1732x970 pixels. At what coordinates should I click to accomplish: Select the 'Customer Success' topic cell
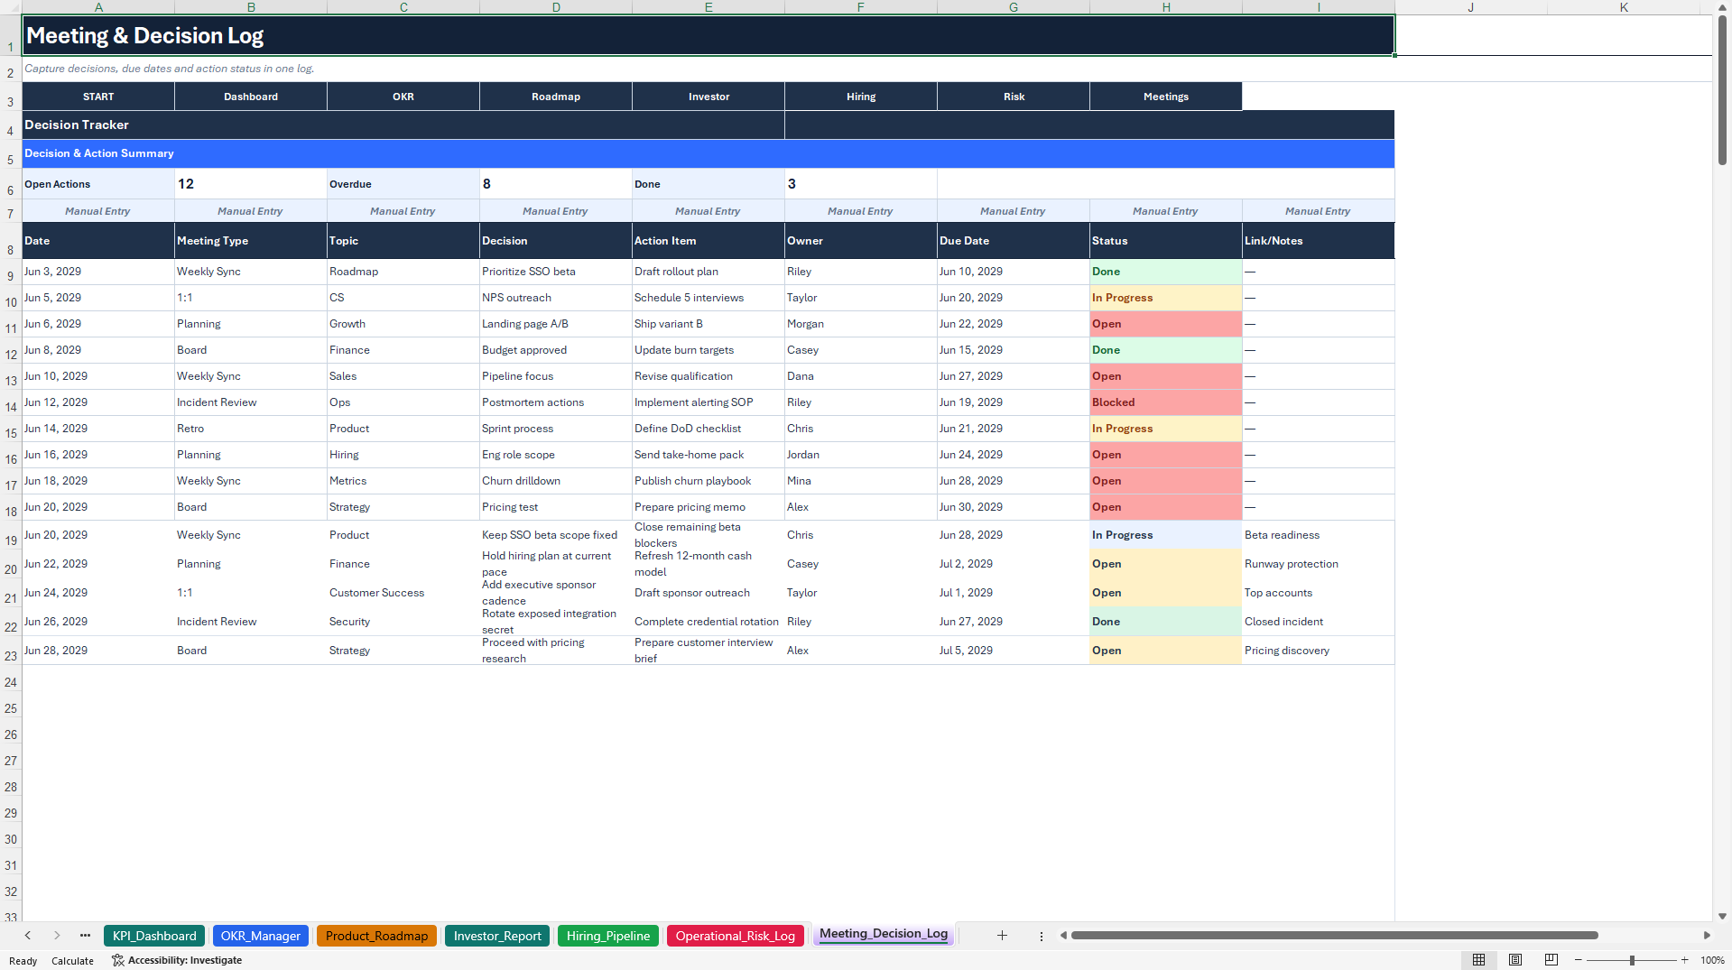coord(403,593)
